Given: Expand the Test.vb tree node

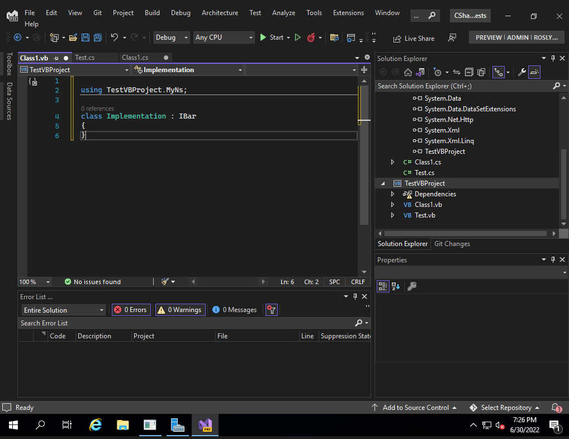Looking at the screenshot, I should pos(392,215).
